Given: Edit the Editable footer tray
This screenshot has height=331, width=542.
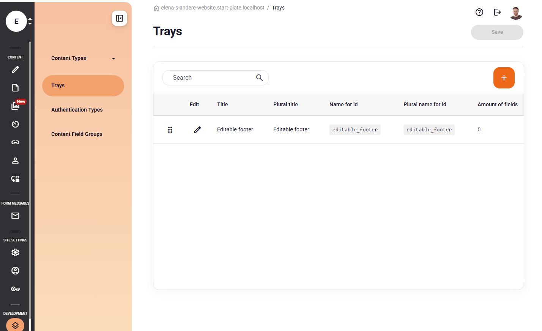Looking at the screenshot, I should pos(197,130).
